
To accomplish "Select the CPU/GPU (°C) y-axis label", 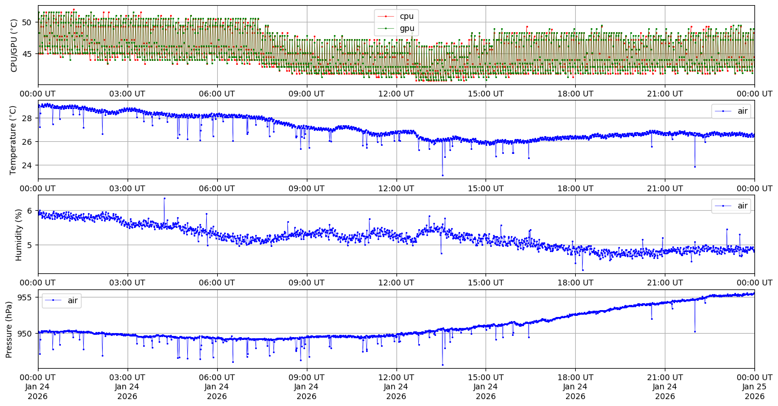I will tap(14, 45).
